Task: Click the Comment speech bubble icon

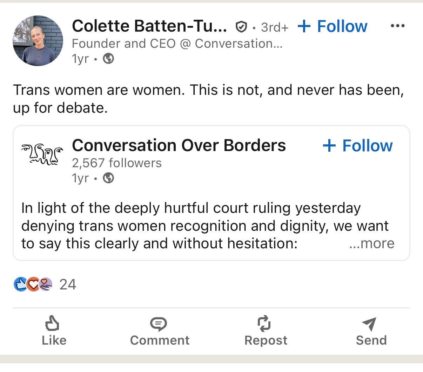Action: (x=159, y=324)
